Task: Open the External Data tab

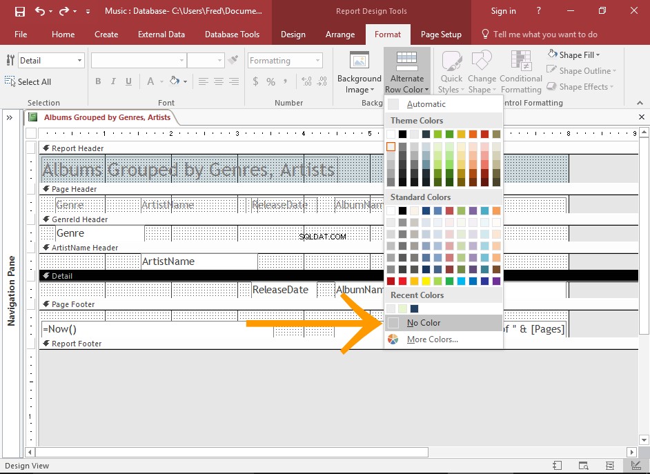Action: 161,34
